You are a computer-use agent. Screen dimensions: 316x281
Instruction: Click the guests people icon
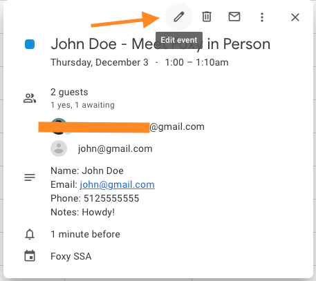point(30,98)
